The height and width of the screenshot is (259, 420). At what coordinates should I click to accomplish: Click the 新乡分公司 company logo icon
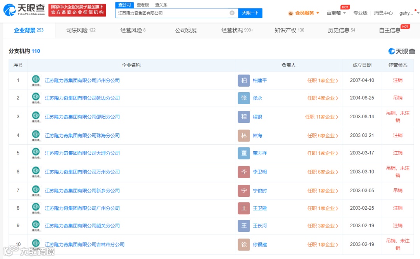pyautogui.click(x=36, y=191)
